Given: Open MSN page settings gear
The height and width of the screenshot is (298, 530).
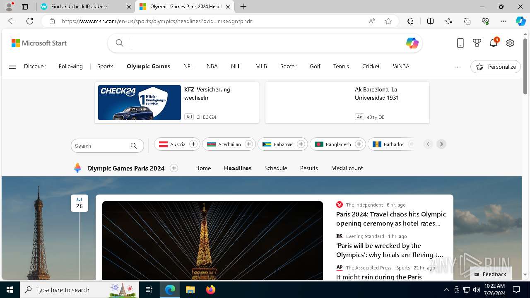Looking at the screenshot, I should pos(510,43).
